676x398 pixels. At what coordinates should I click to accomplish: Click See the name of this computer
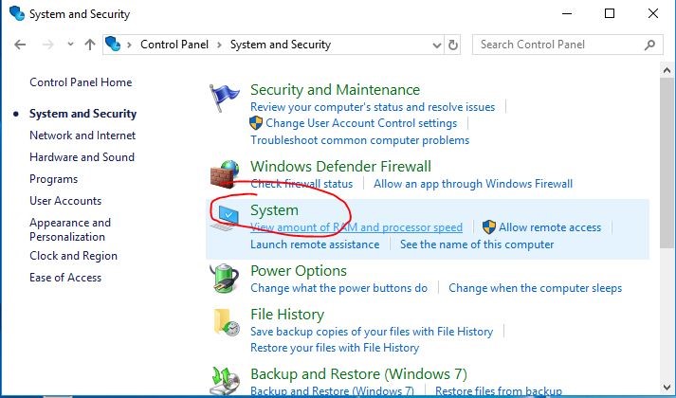pyautogui.click(x=477, y=244)
